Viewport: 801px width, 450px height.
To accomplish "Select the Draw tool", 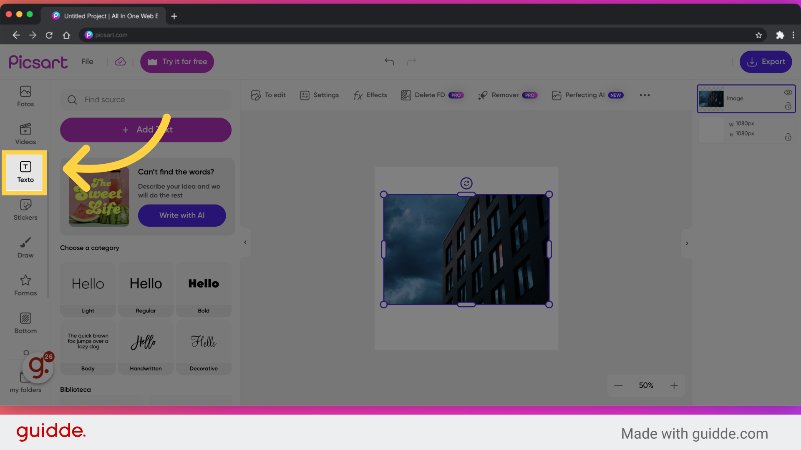I will pyautogui.click(x=25, y=247).
